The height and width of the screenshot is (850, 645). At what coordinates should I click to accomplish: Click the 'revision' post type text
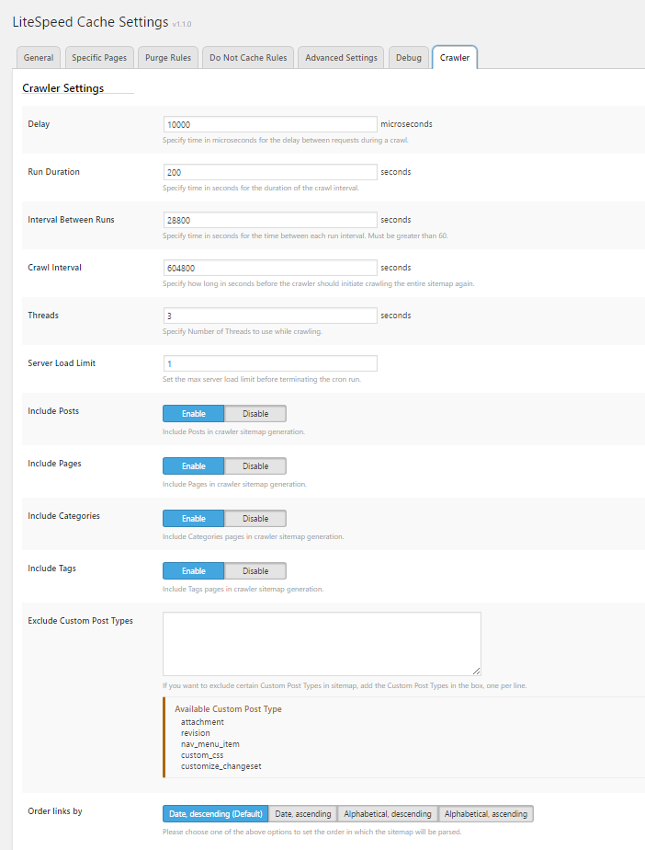[x=195, y=733]
